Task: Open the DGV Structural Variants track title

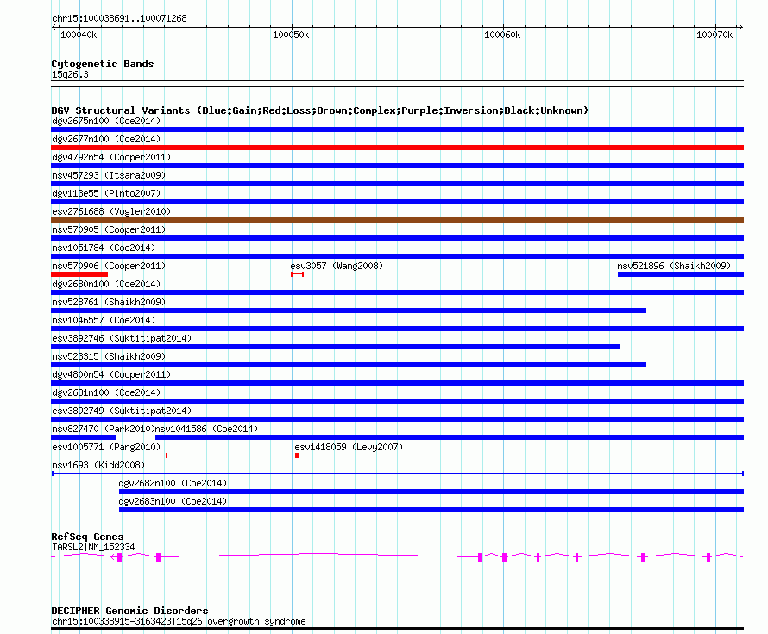Action: [320, 110]
